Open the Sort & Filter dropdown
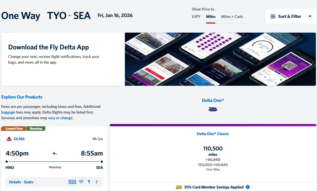This screenshot has height=191, width=317. click(291, 16)
